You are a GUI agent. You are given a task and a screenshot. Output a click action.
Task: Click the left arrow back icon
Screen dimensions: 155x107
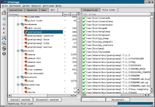(x=4, y=19)
